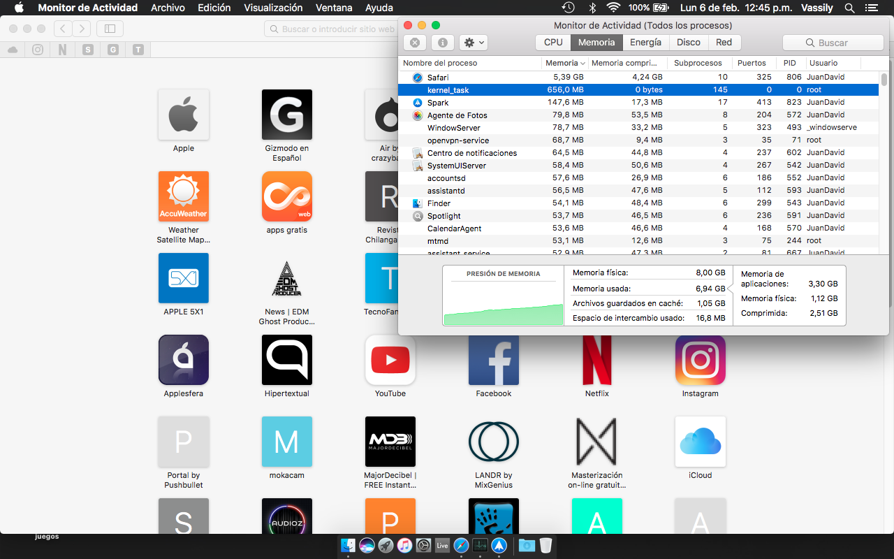Click the Buscar field in Monitor de Actividad
The image size is (894, 559).
click(x=833, y=43)
